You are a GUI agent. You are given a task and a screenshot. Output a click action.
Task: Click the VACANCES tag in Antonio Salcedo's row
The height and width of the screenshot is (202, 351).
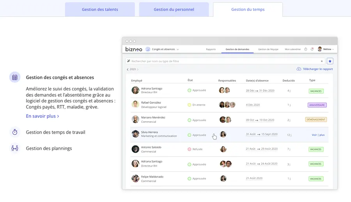click(316, 149)
